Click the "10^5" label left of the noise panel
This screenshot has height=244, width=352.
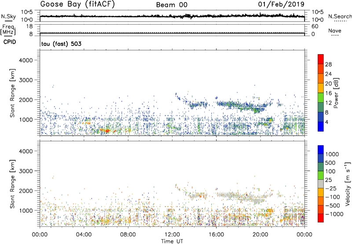pyautogui.click(x=27, y=12)
